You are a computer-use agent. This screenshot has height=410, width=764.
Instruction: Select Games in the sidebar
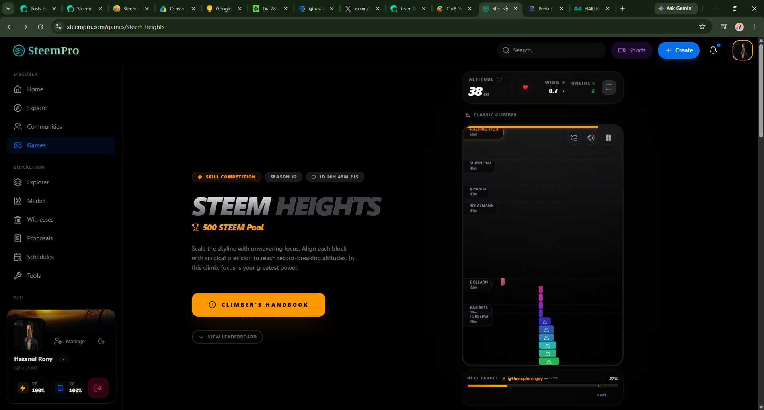[x=61, y=145]
